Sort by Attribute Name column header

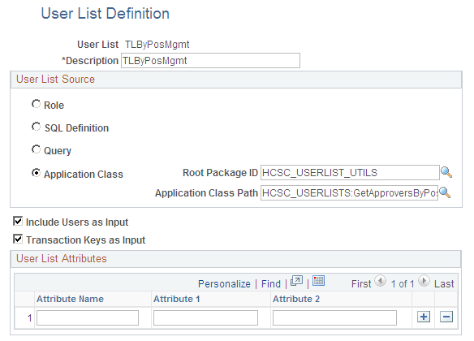(x=70, y=299)
